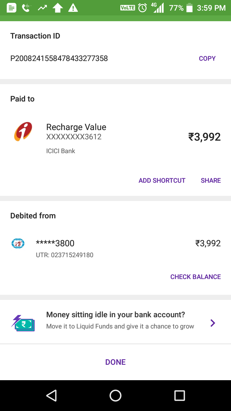The image size is (231, 411).
Task: Expand Liquid Funds offer via chevron arrow
Action: pos(212,323)
